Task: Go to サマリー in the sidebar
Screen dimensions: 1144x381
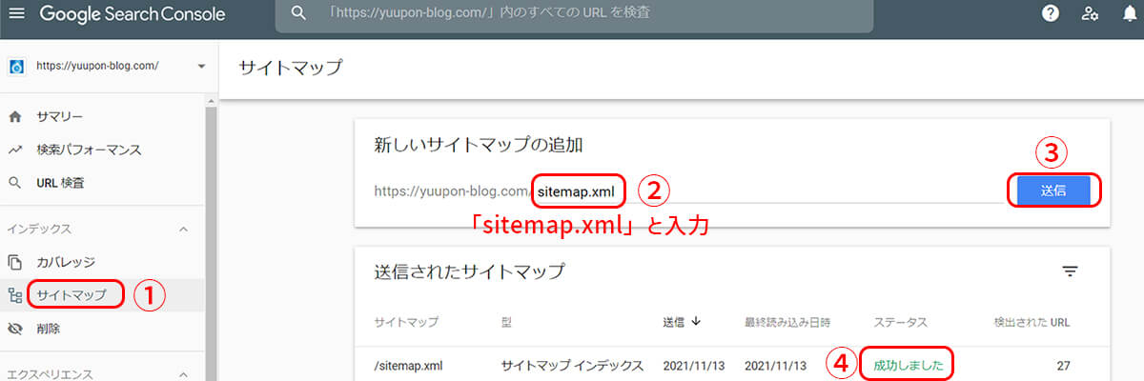Action: (x=59, y=117)
